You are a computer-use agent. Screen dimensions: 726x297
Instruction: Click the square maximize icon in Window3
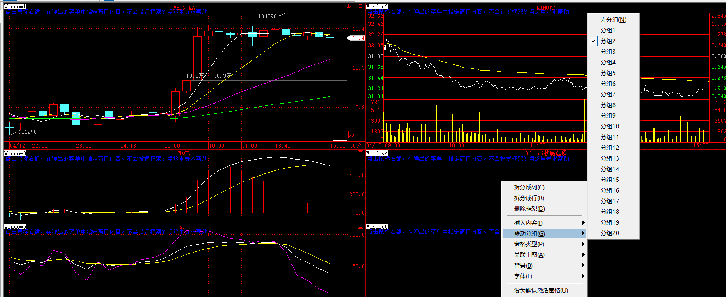tap(360, 153)
